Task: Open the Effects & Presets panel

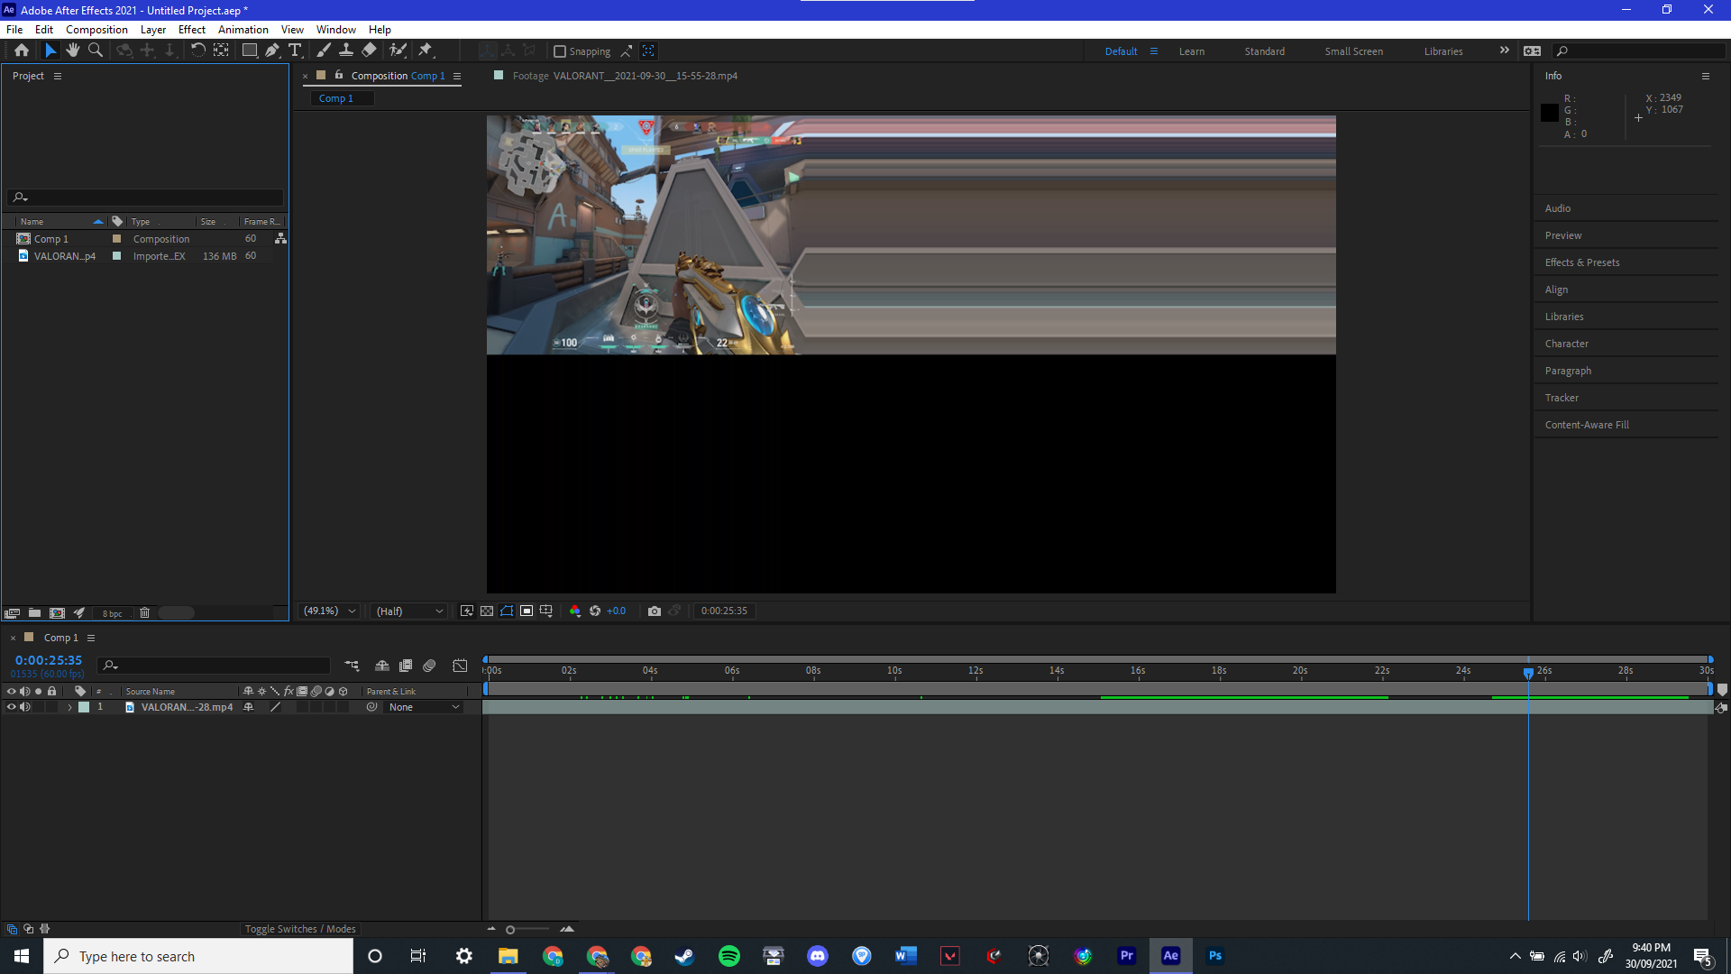Action: coord(1582,262)
